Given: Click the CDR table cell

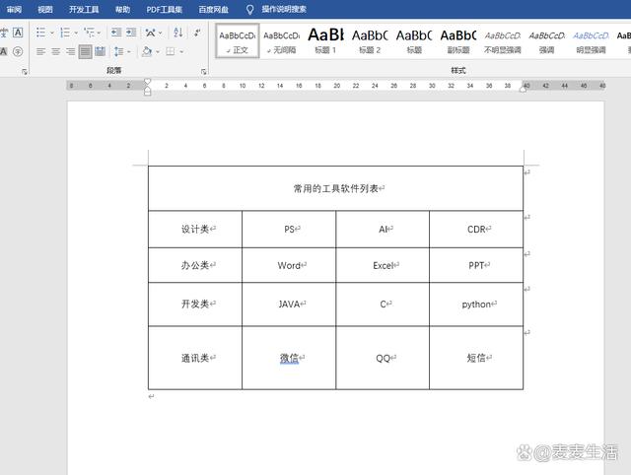Looking at the screenshot, I should coord(476,230).
